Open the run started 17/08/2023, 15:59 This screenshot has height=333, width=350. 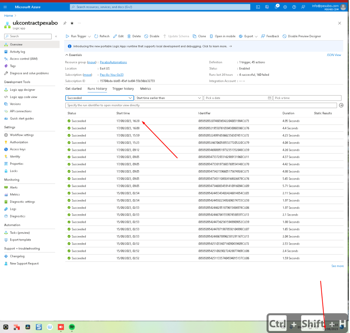(204, 135)
